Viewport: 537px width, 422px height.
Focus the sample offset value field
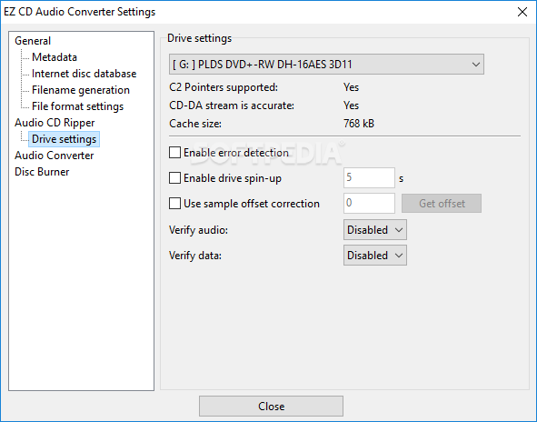[369, 203]
